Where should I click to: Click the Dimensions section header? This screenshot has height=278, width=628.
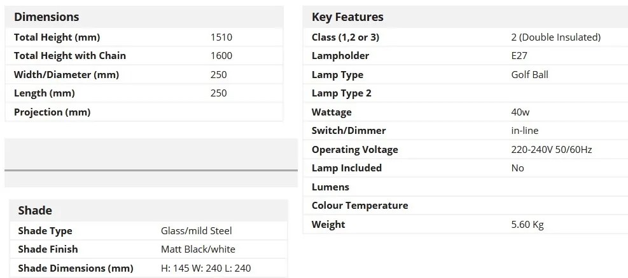click(46, 17)
